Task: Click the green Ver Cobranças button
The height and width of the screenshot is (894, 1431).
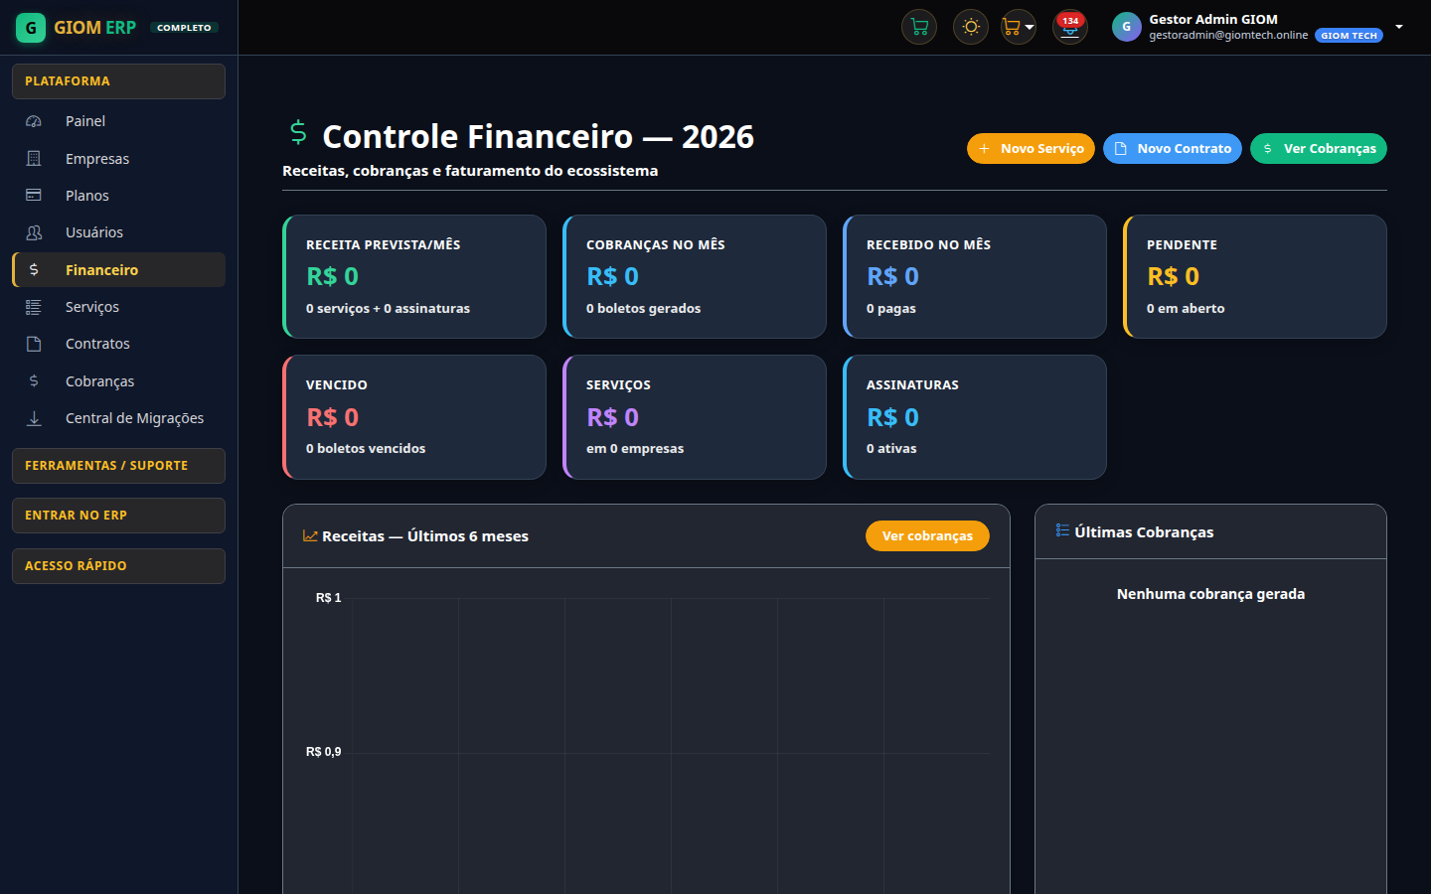Action: click(1319, 148)
